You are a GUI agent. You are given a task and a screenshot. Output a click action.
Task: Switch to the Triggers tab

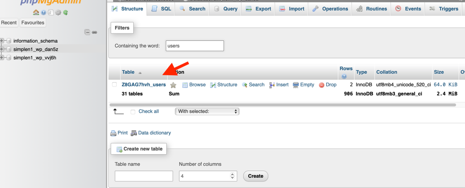(444, 9)
